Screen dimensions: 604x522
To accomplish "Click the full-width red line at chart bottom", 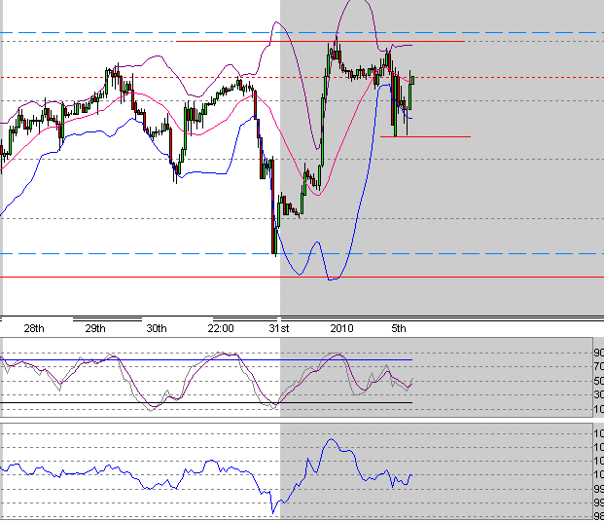I will click(146, 278).
